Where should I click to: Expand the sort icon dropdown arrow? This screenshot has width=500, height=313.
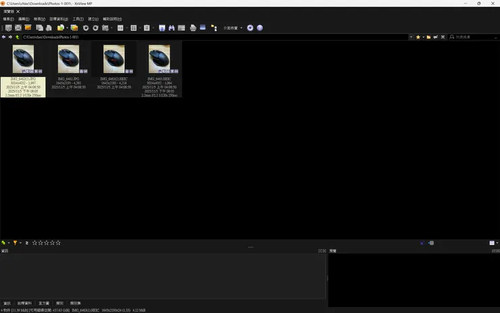tap(153, 28)
